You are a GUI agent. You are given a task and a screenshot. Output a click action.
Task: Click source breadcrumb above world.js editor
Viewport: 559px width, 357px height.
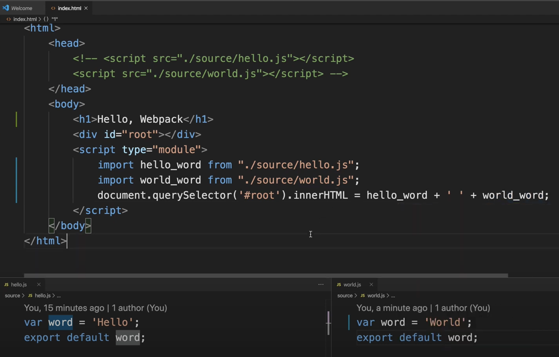click(345, 295)
